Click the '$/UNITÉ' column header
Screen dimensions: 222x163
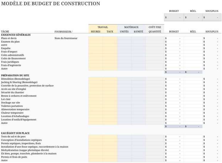pyautogui.click(x=138, y=31)
